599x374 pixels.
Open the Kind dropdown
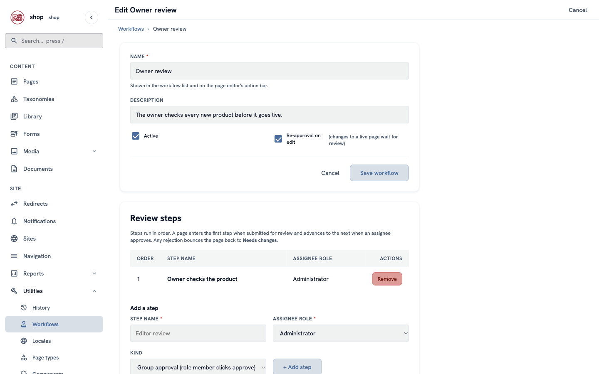(198, 367)
